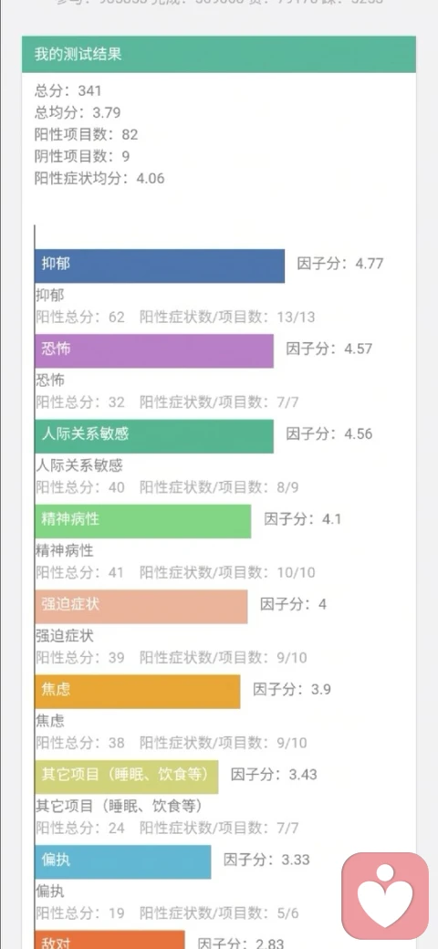This screenshot has height=949, width=438.
Task: Click 阳性项目数：82 line
Action: [x=87, y=134]
